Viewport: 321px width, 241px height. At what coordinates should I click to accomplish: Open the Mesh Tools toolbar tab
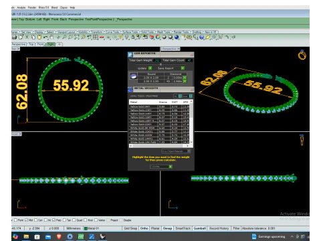click(x=164, y=32)
